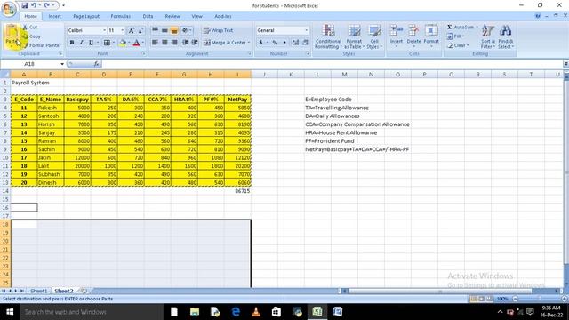Click the Cut scissors button

(30, 28)
